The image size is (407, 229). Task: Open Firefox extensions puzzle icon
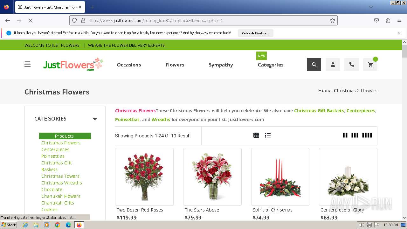tap(388, 20)
